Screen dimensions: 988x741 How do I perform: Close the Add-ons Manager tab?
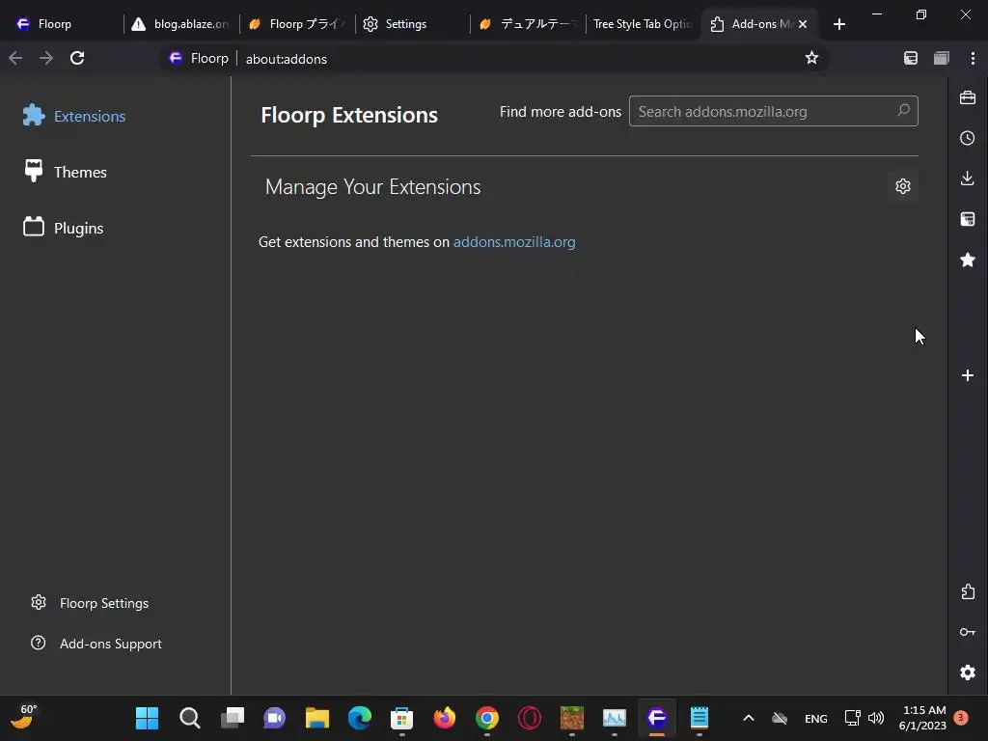(x=803, y=24)
